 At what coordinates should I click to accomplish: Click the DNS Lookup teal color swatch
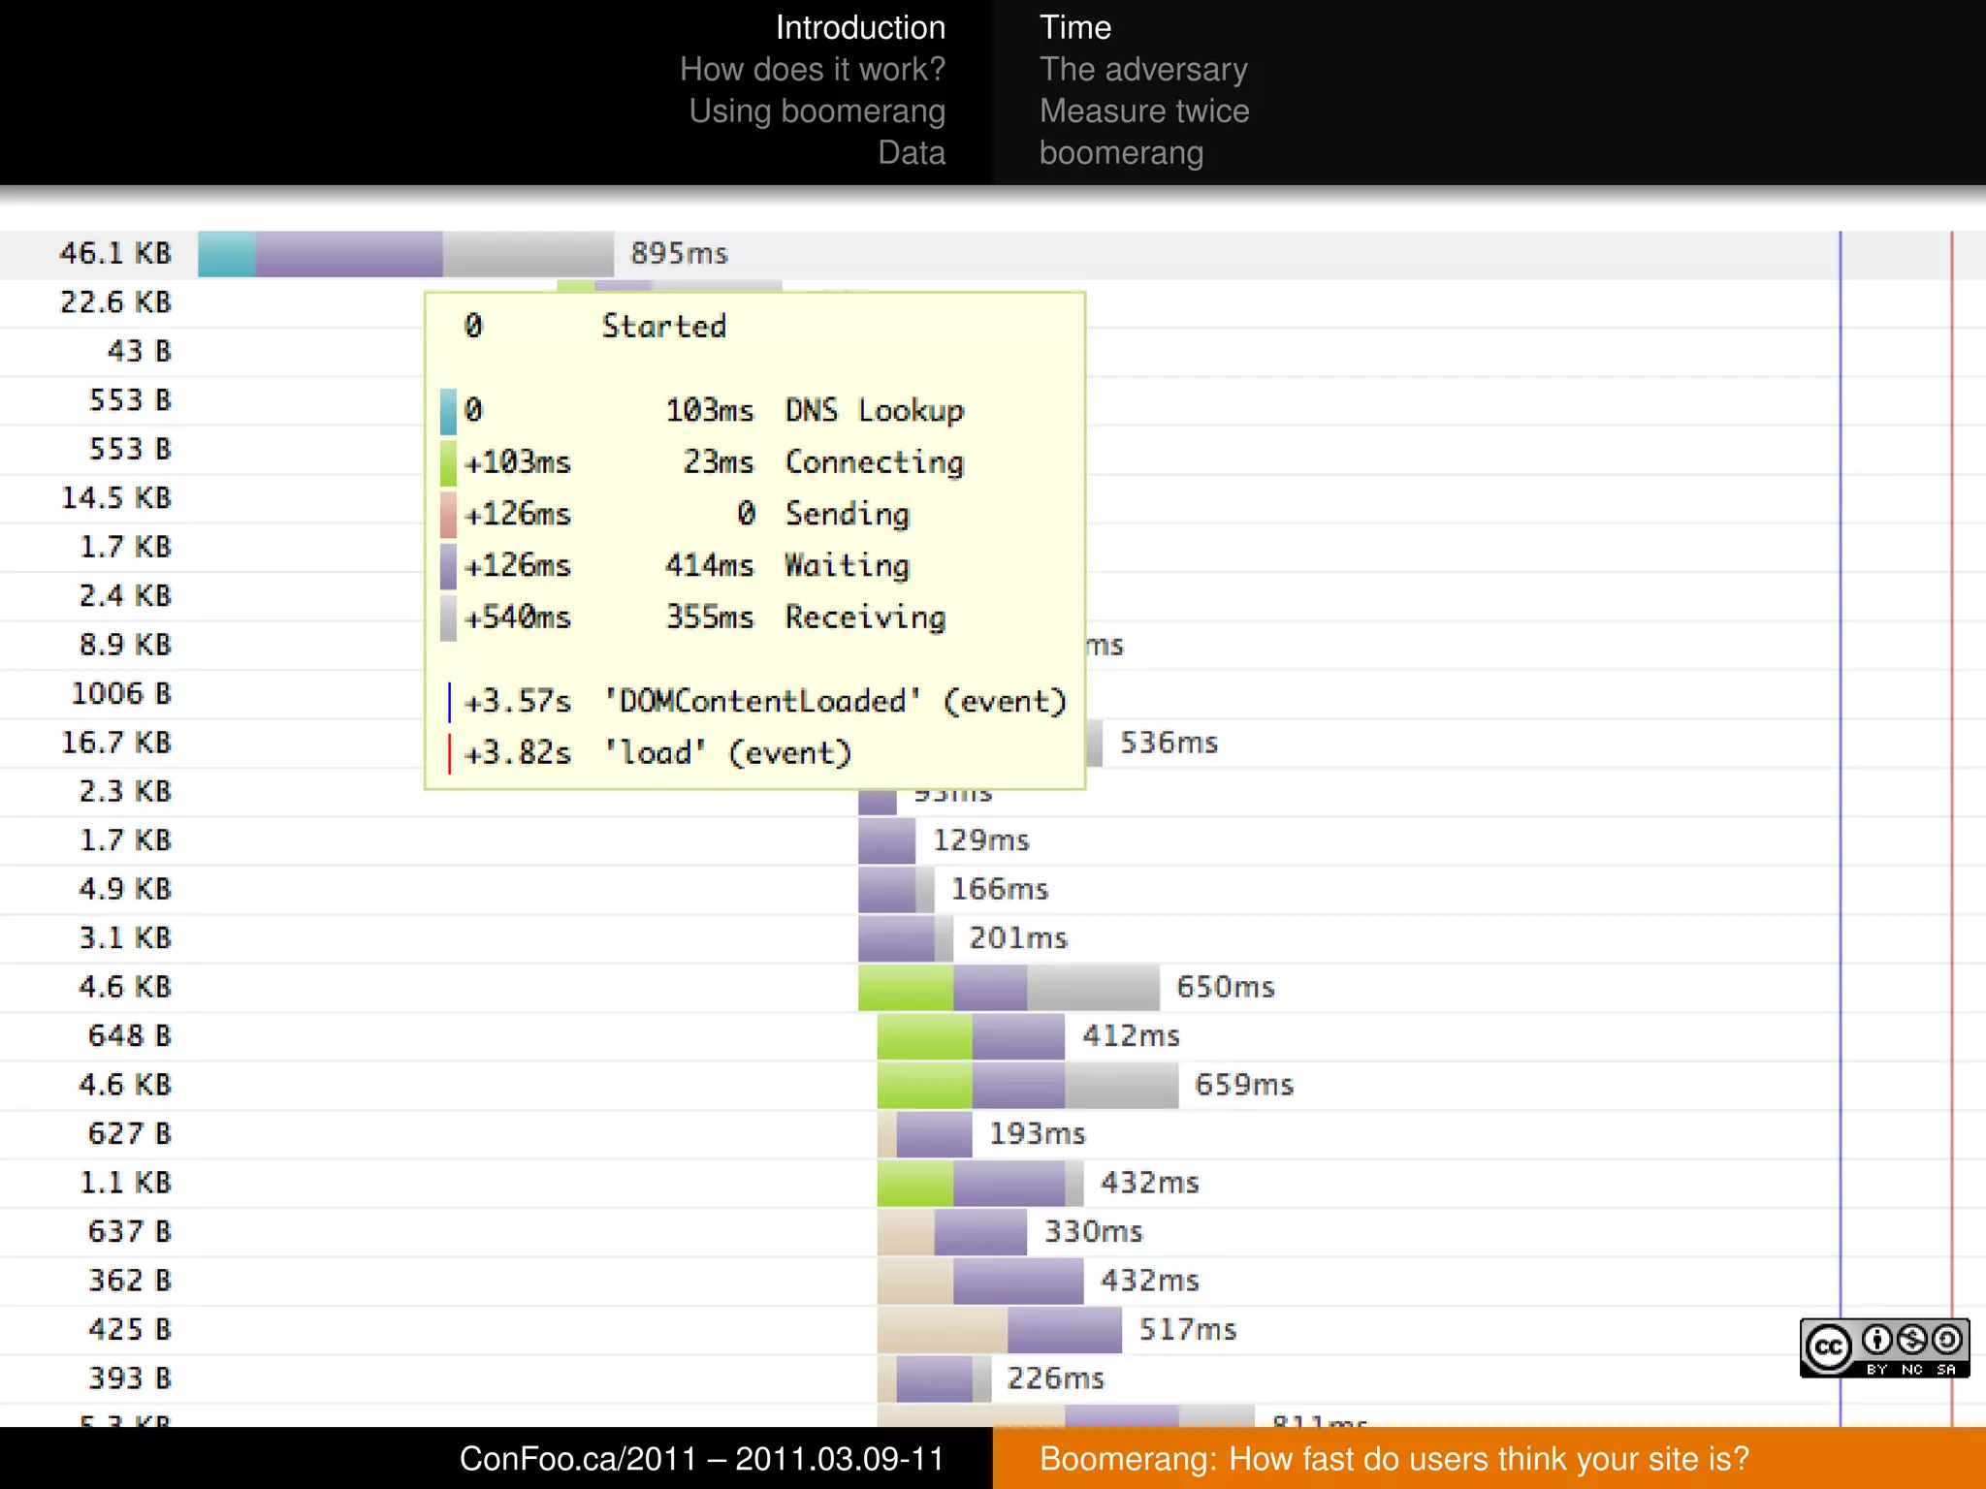[x=448, y=411]
